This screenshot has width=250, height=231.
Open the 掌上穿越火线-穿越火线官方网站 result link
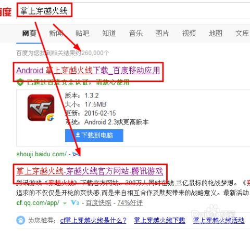(90, 171)
